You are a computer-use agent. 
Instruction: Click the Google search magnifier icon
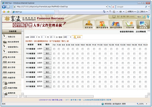(146, 7)
